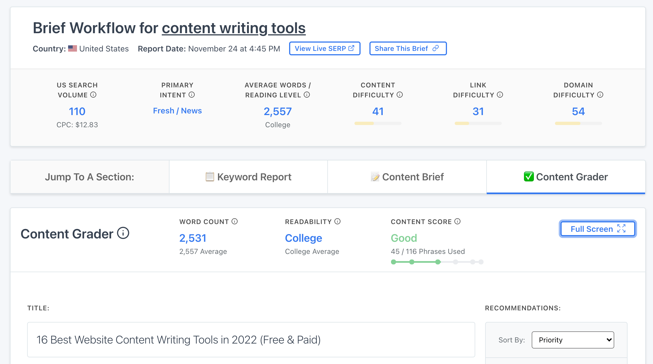
Task: Click the US Search Volume info icon
Action: [x=93, y=95]
